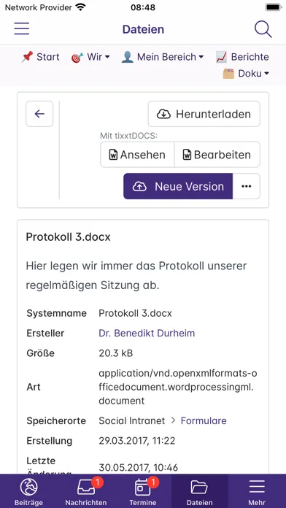Tap the search magnifier icon
Image resolution: width=286 pixels, height=508 pixels.
[x=263, y=29]
